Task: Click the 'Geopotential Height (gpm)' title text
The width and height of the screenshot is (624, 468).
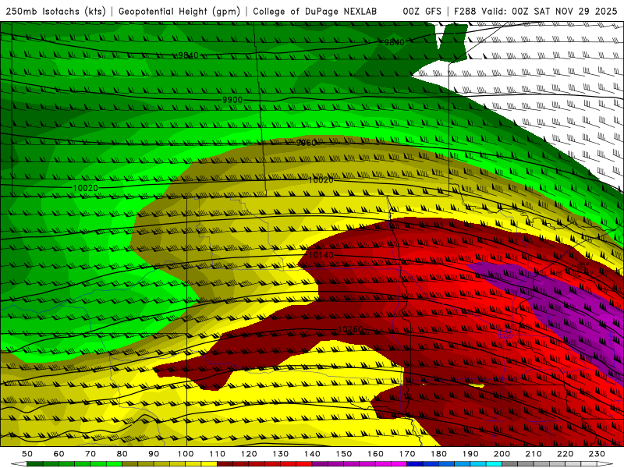Action: coord(179,12)
